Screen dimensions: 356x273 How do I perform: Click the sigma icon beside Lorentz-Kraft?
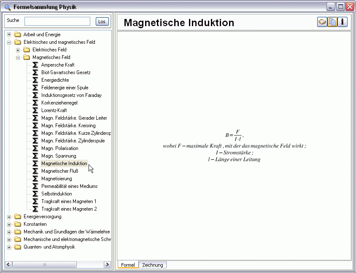(35, 110)
